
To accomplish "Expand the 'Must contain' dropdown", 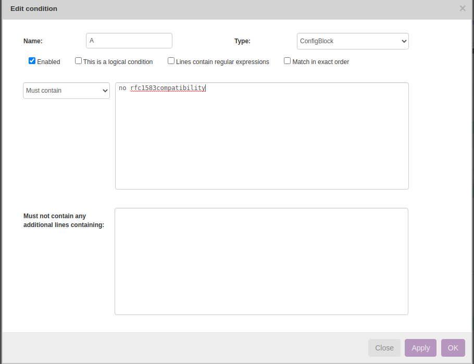I will 66,91.
